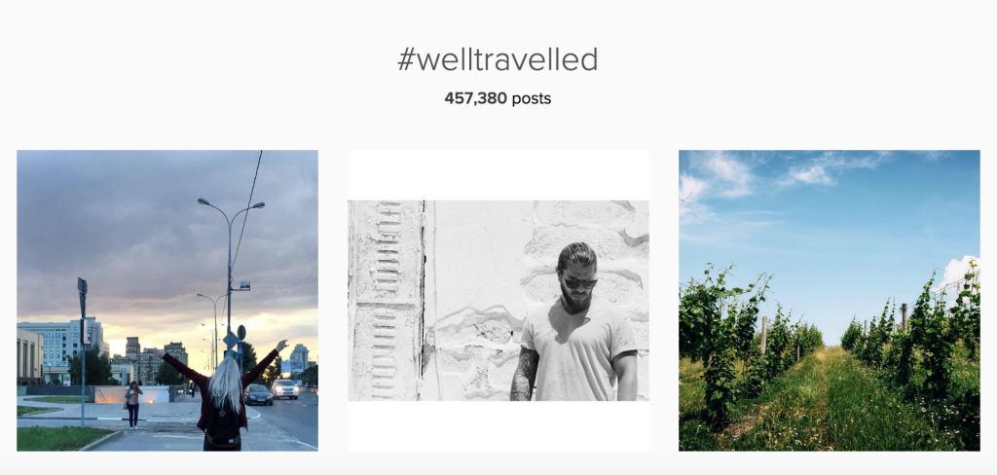The height and width of the screenshot is (475, 997).
Task: Click the white band above the man photo
Action: pyautogui.click(x=498, y=175)
